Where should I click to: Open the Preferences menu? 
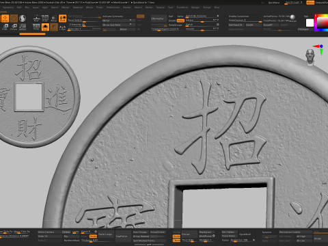point(113,8)
